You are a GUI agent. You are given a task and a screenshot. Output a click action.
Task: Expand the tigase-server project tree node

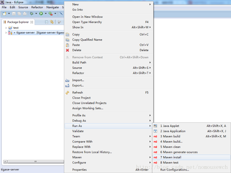6,33
